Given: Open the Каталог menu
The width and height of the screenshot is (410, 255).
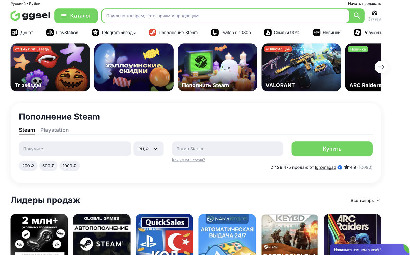Looking at the screenshot, I should click(76, 16).
